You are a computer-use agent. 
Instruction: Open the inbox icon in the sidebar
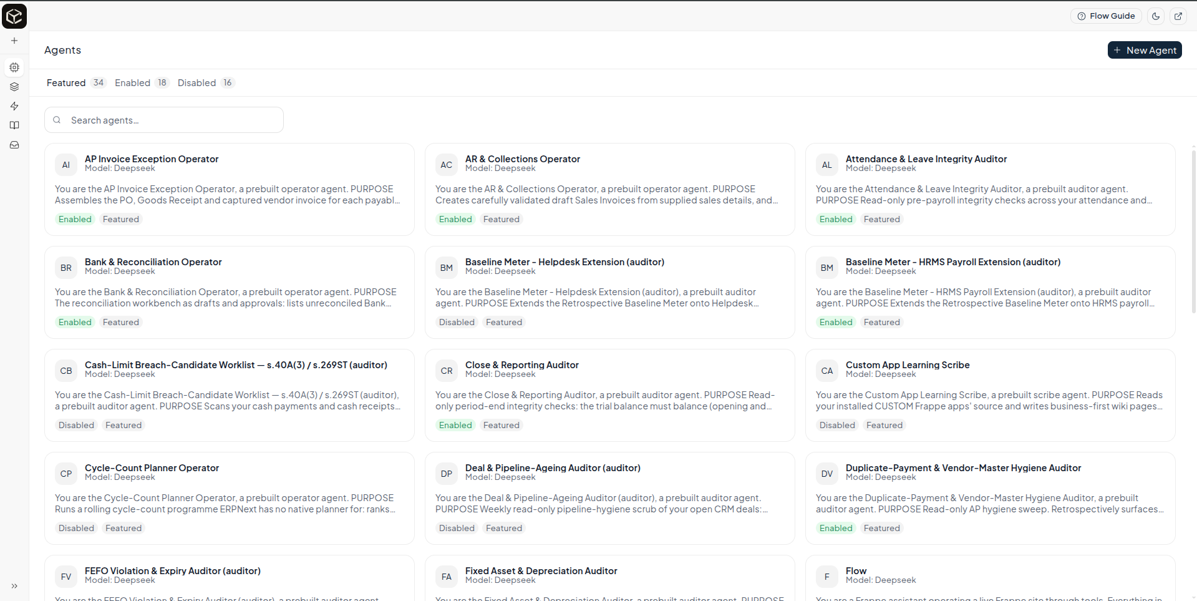(x=14, y=145)
